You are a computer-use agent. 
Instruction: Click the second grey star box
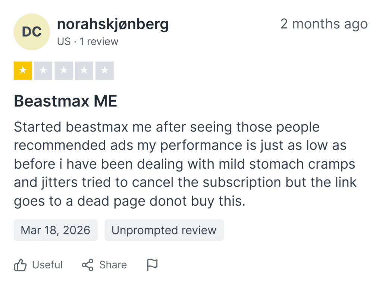pos(43,71)
